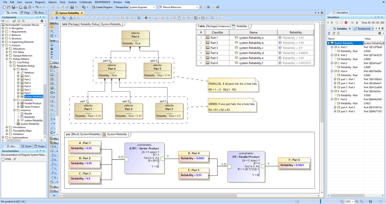Click the Simulation panel tab

click(x=341, y=13)
